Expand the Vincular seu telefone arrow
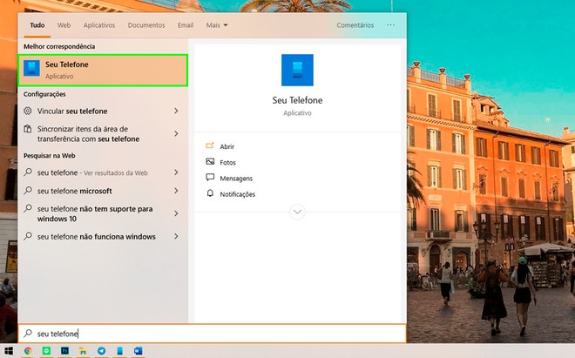 (x=176, y=111)
